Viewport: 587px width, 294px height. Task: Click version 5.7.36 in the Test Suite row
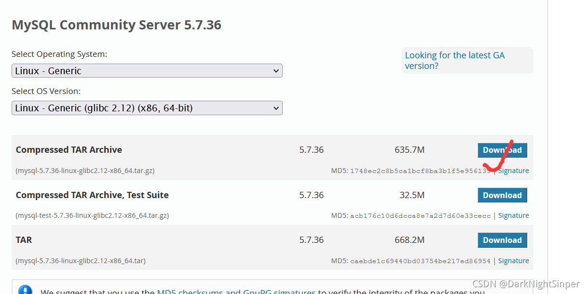tap(312, 195)
